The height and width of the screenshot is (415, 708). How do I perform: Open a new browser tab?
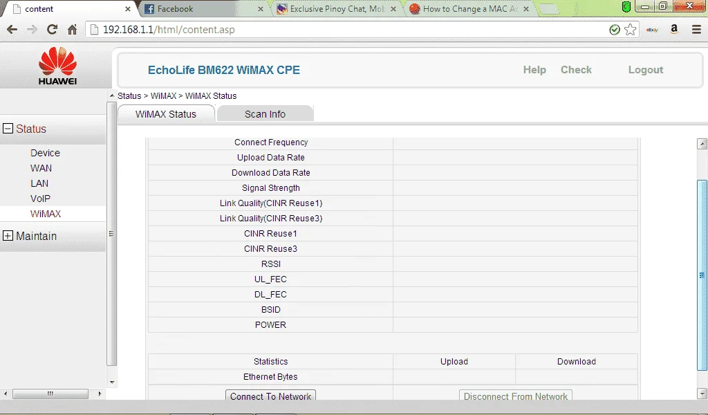point(548,9)
